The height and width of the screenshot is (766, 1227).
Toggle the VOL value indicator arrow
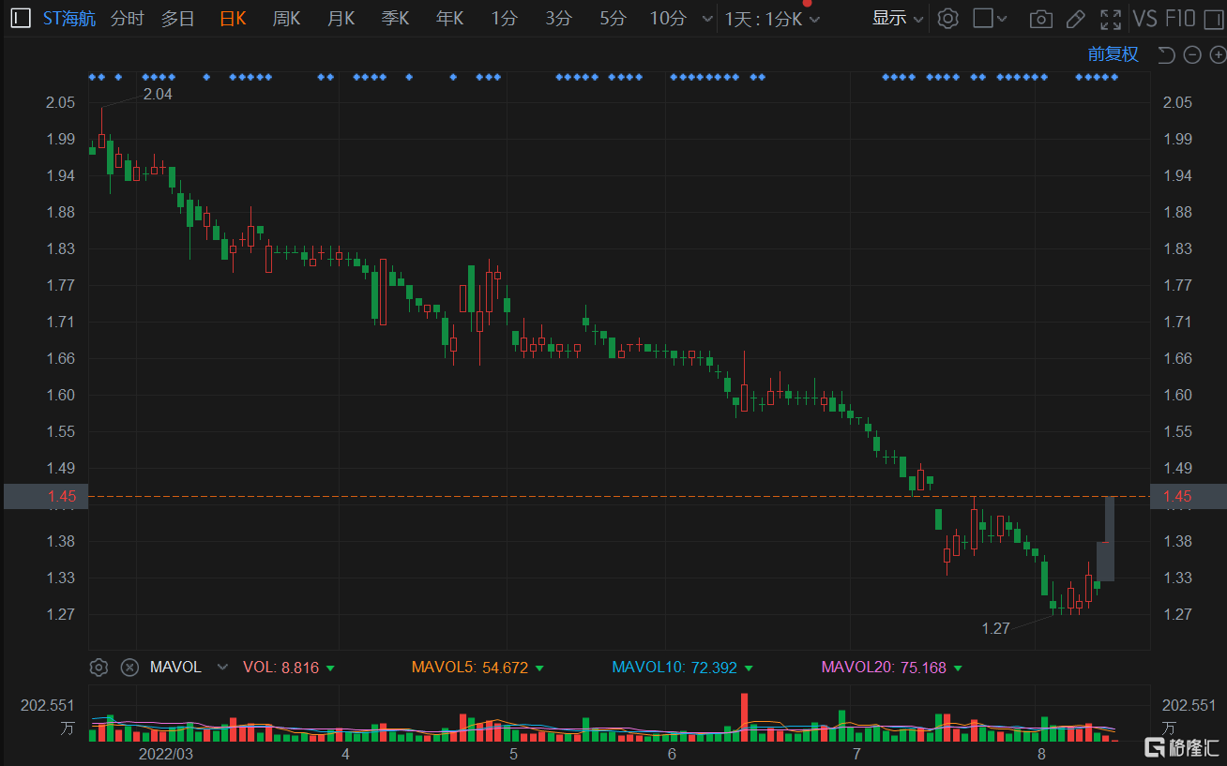point(330,668)
